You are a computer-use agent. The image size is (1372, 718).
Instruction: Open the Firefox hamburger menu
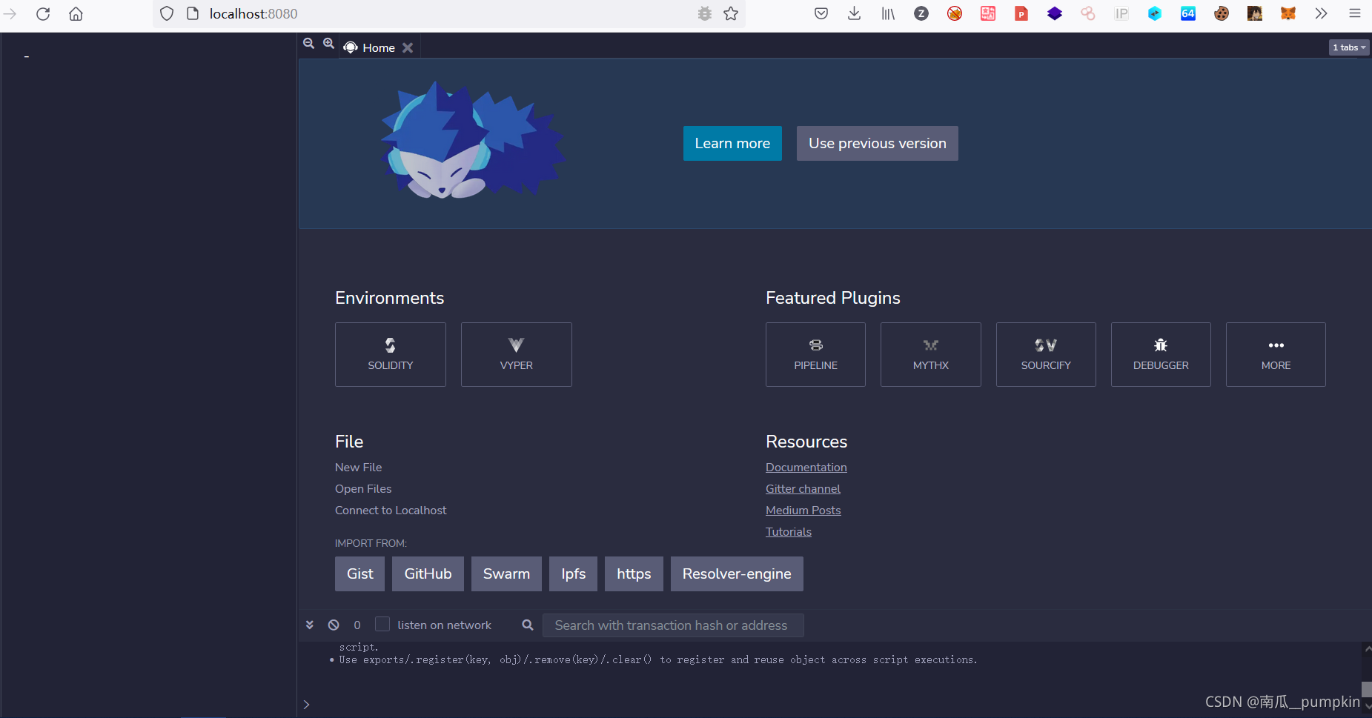[1355, 13]
